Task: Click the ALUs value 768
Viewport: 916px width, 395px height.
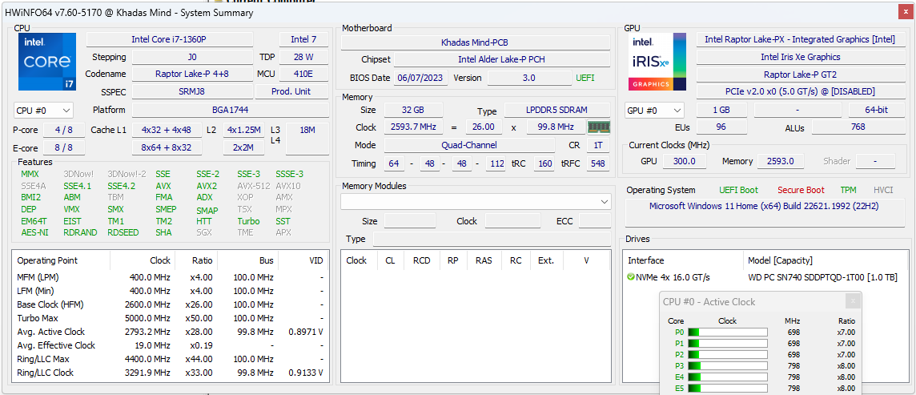Action: point(858,127)
